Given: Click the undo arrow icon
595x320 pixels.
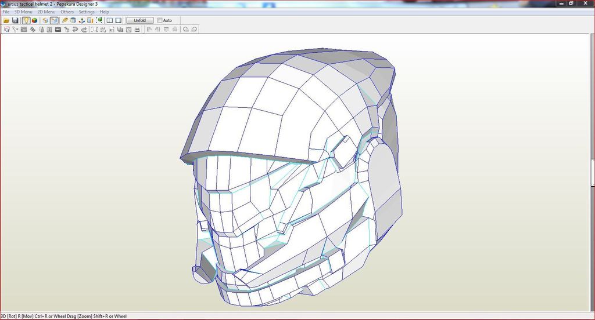Looking at the screenshot, I should click(x=75, y=30).
